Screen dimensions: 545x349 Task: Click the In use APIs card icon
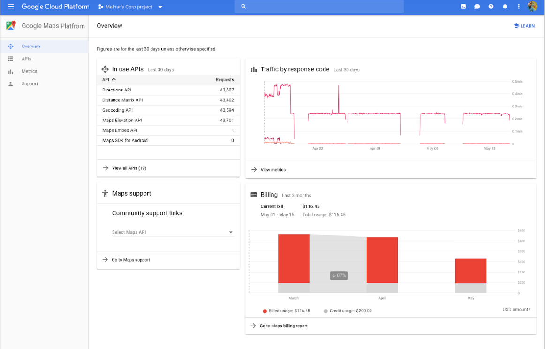[105, 69]
